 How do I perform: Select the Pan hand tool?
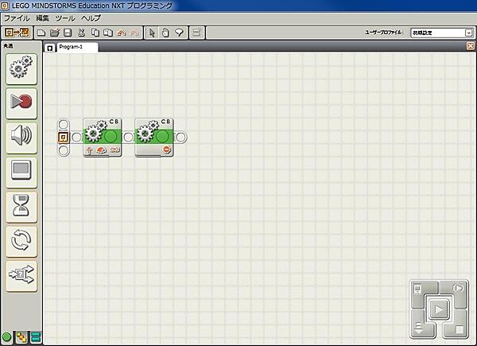coord(165,33)
